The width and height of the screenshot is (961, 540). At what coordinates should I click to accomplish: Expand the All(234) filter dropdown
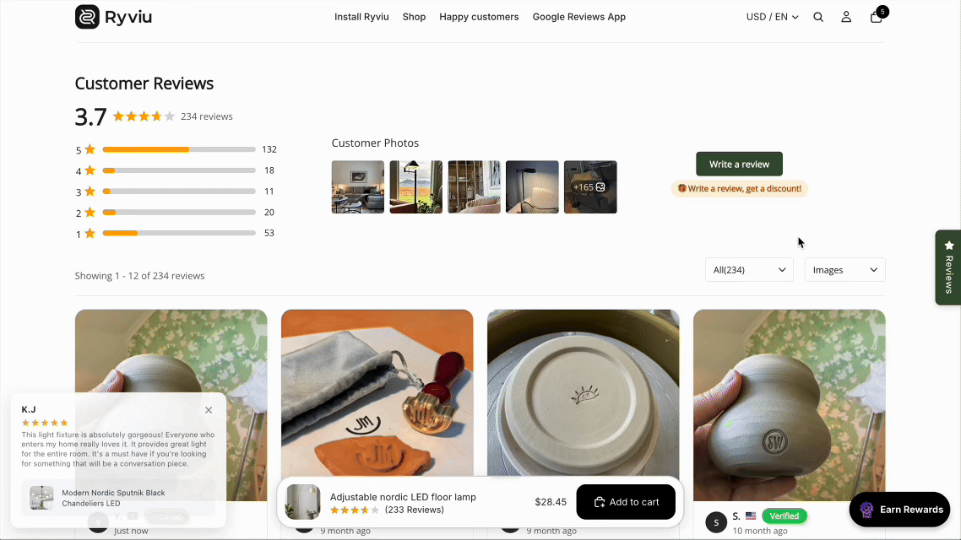pyautogui.click(x=749, y=270)
